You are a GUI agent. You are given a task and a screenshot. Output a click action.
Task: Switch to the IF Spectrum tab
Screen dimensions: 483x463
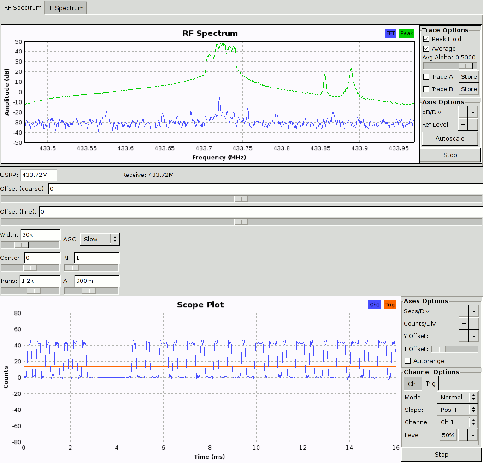coord(66,8)
